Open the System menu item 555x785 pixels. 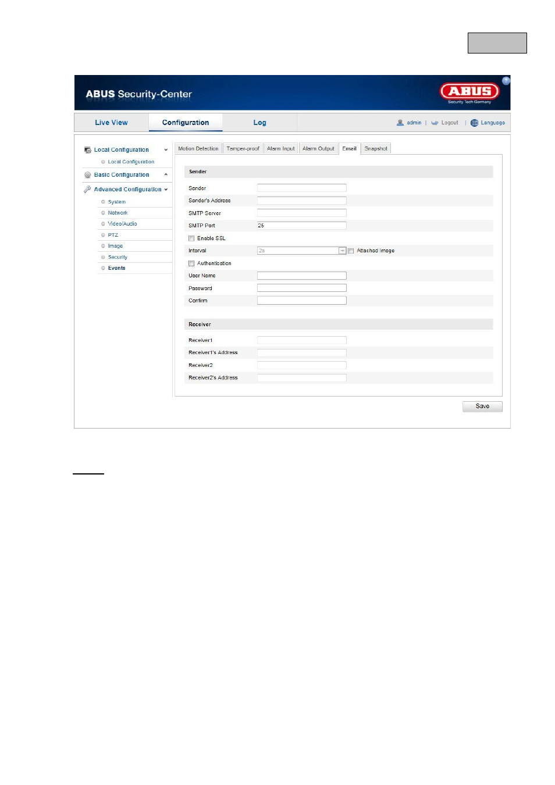(117, 202)
